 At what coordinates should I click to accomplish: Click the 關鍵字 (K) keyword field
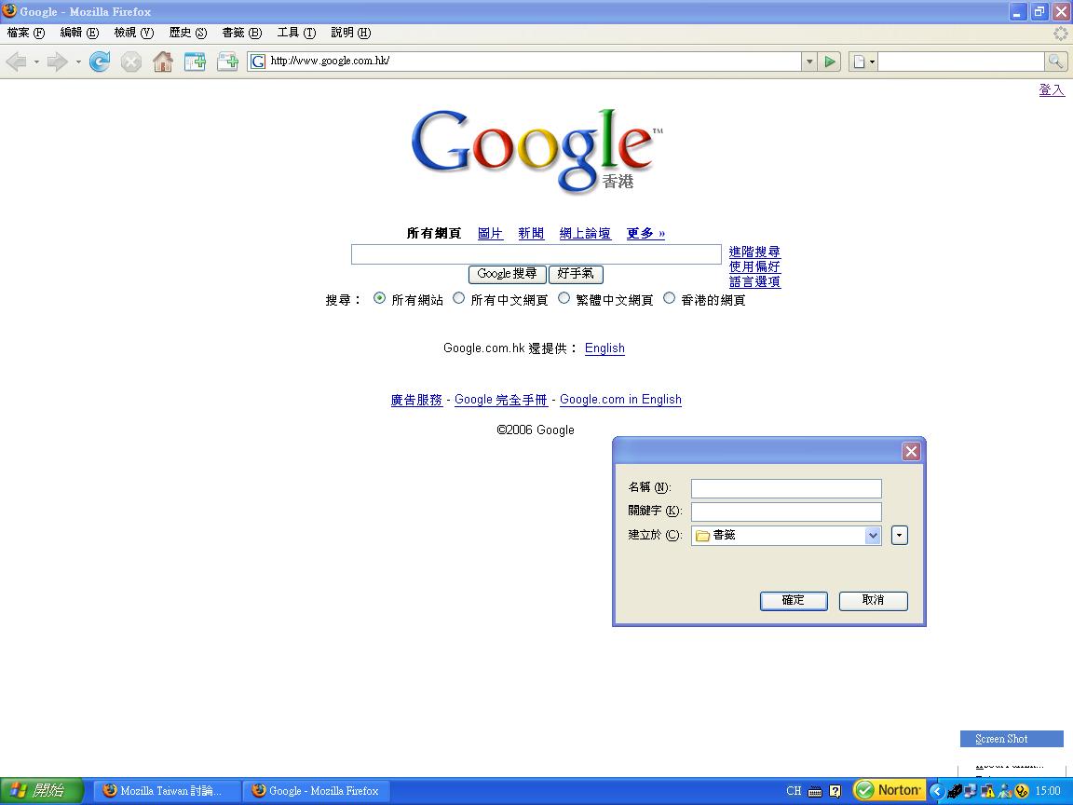[786, 512]
